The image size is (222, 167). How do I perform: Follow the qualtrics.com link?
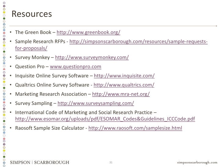124,85
